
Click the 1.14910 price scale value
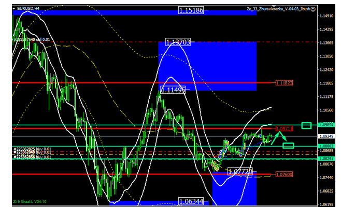pos(326,16)
